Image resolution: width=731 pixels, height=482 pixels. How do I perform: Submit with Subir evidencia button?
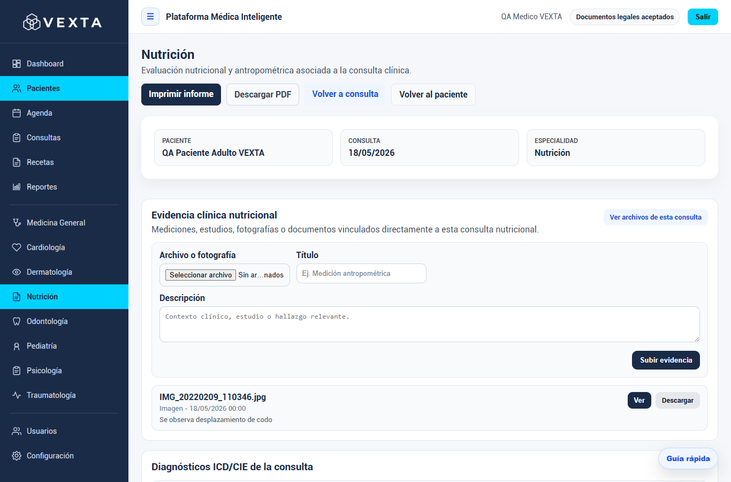pyautogui.click(x=666, y=360)
